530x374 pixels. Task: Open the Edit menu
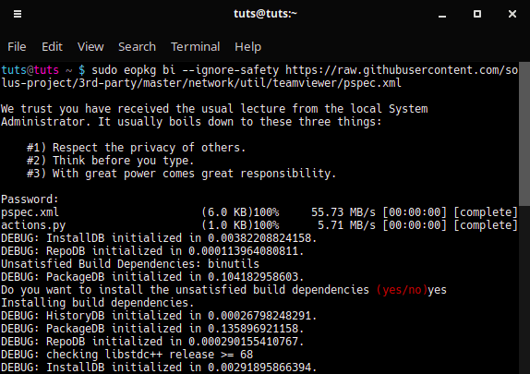52,47
